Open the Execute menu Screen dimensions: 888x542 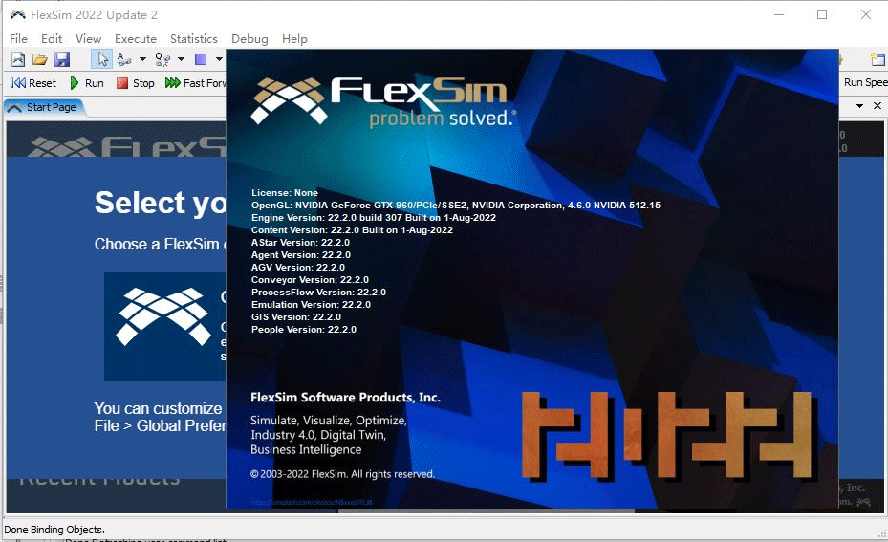[x=136, y=38]
